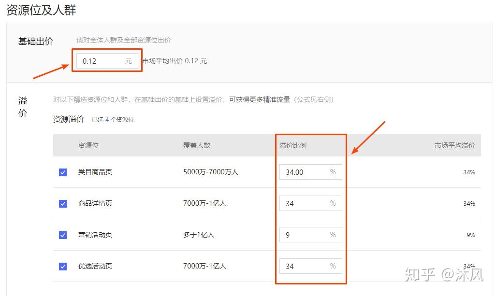The width and height of the screenshot is (496, 296).
Task: Click the 资源溢价 section label
Action: point(69,119)
